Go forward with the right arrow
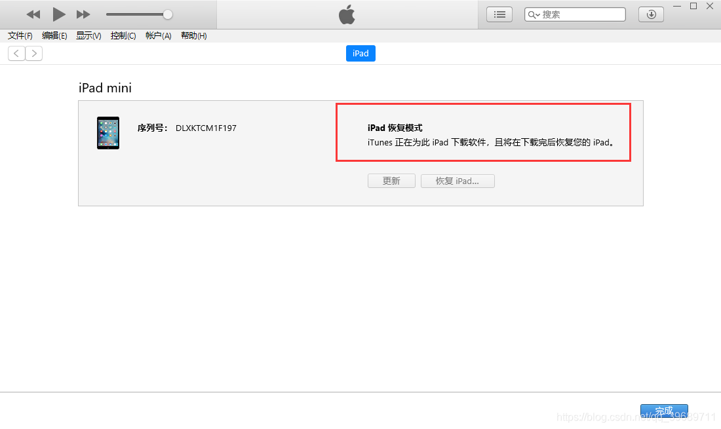The height and width of the screenshot is (429, 721). click(34, 53)
